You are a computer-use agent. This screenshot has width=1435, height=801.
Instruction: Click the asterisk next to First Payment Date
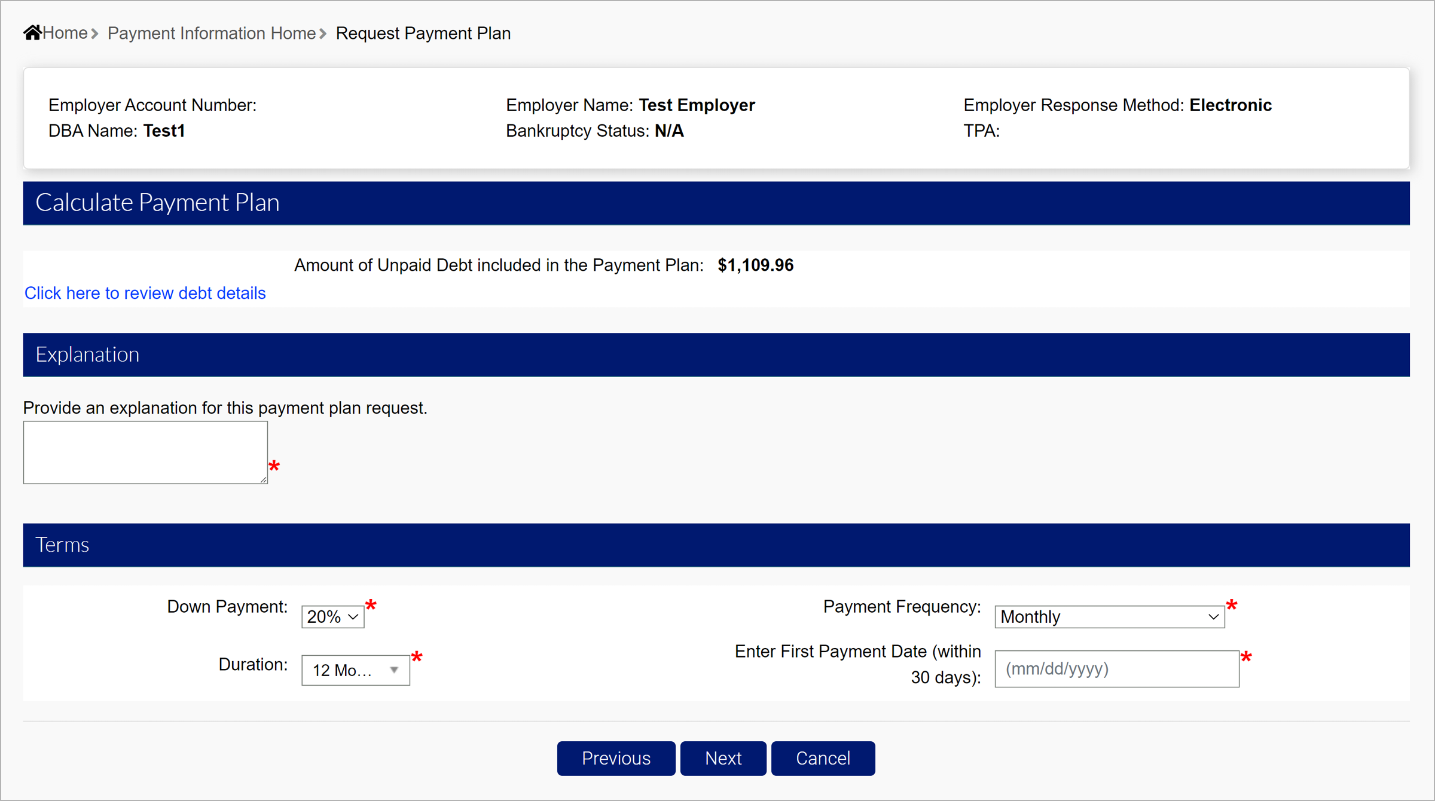(1248, 656)
